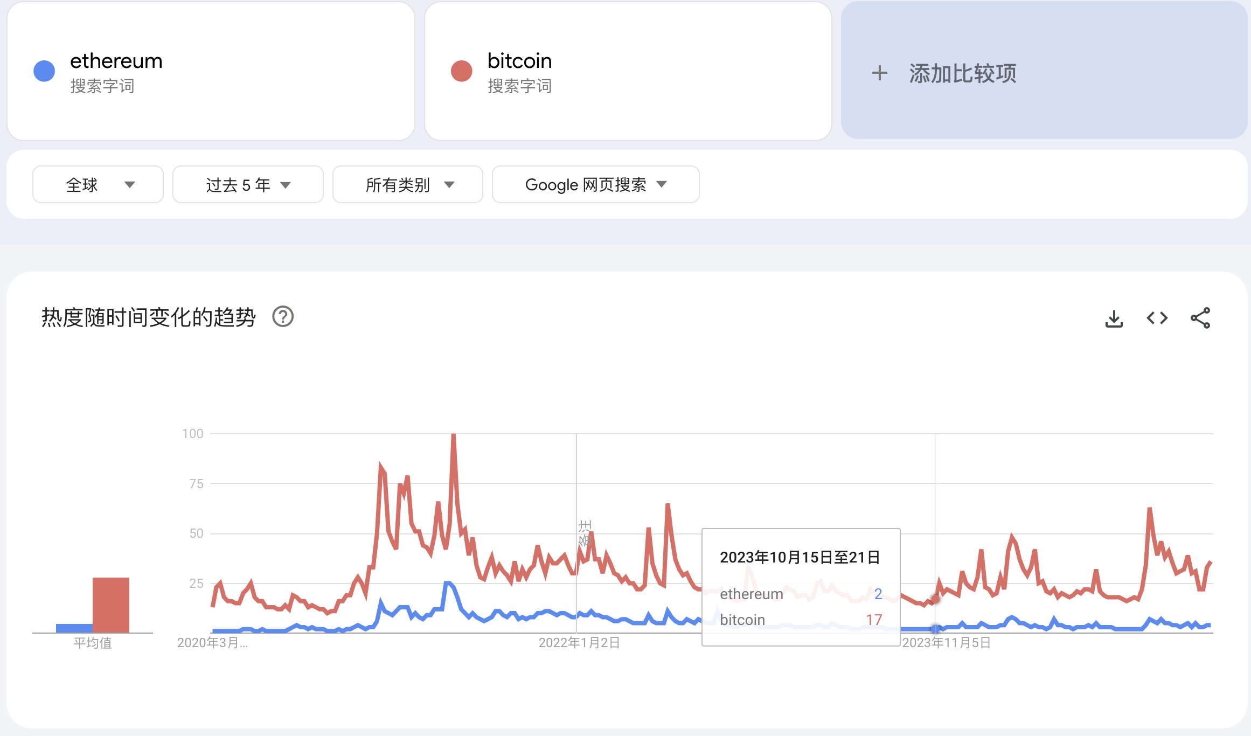Click the note marker near 2022年1月2日
This screenshot has height=736, width=1251.
point(585,532)
